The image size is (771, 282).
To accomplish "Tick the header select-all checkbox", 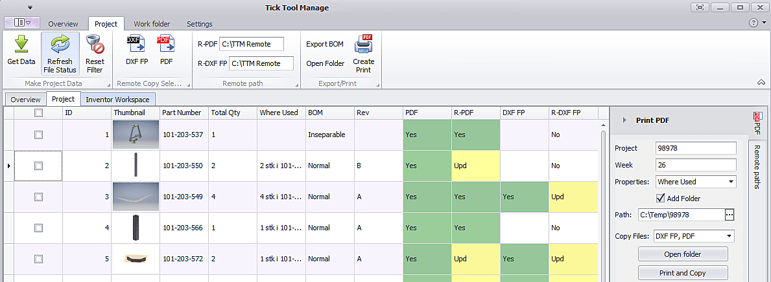I will [38, 113].
